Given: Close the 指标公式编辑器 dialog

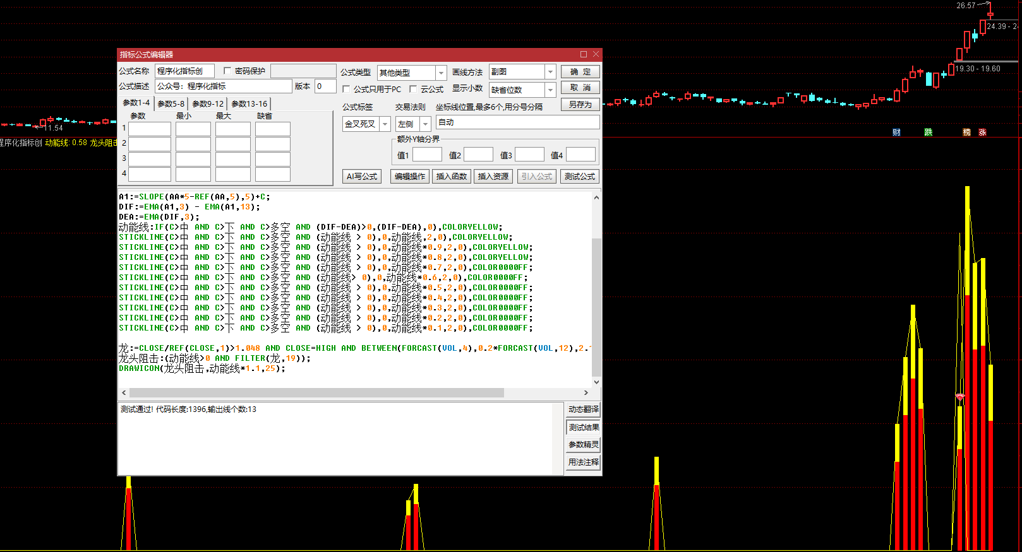Looking at the screenshot, I should pos(596,54).
